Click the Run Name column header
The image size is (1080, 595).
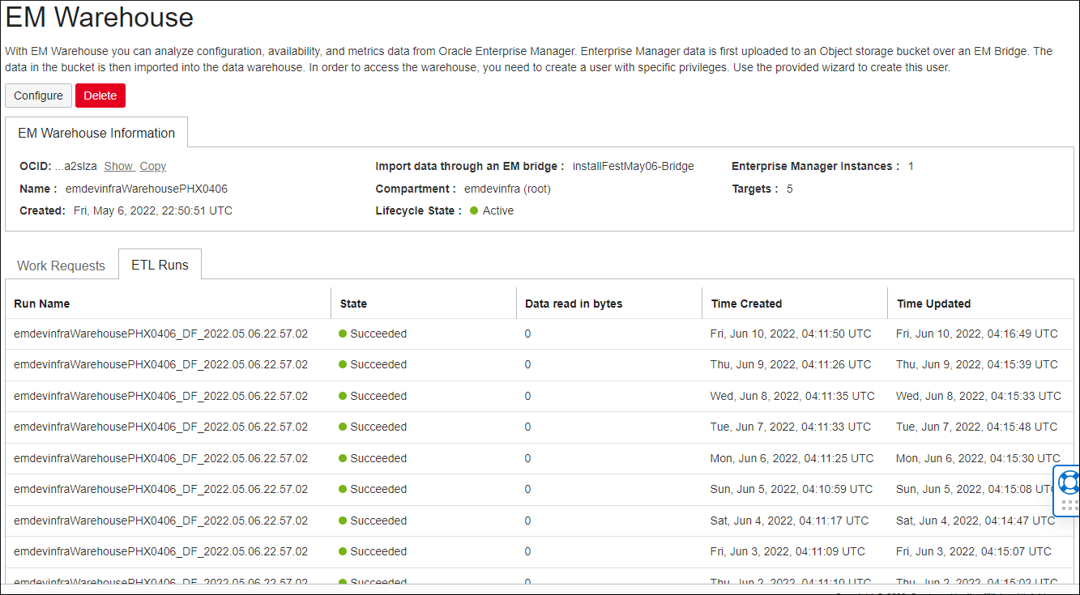[41, 303]
